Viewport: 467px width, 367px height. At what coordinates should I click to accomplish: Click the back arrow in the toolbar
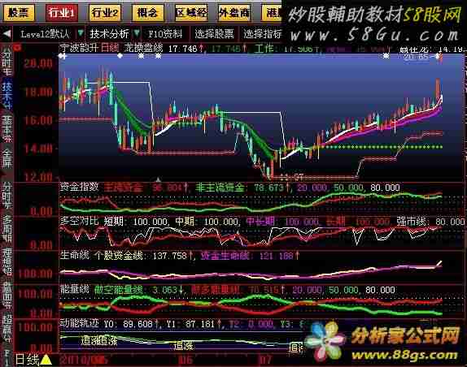pos(7,34)
